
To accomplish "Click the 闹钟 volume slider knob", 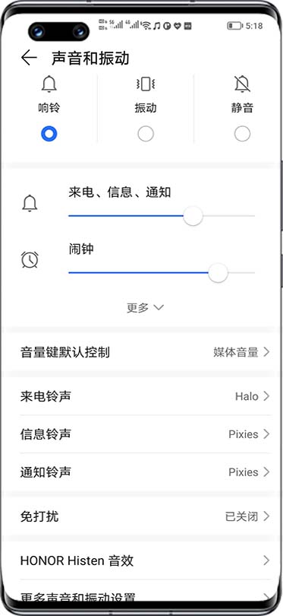I will (218, 273).
